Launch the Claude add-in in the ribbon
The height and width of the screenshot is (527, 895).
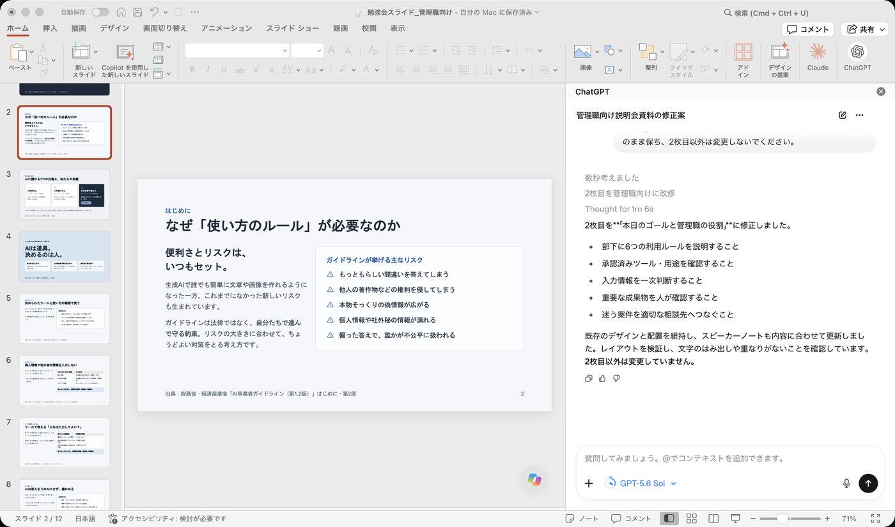[x=818, y=57]
